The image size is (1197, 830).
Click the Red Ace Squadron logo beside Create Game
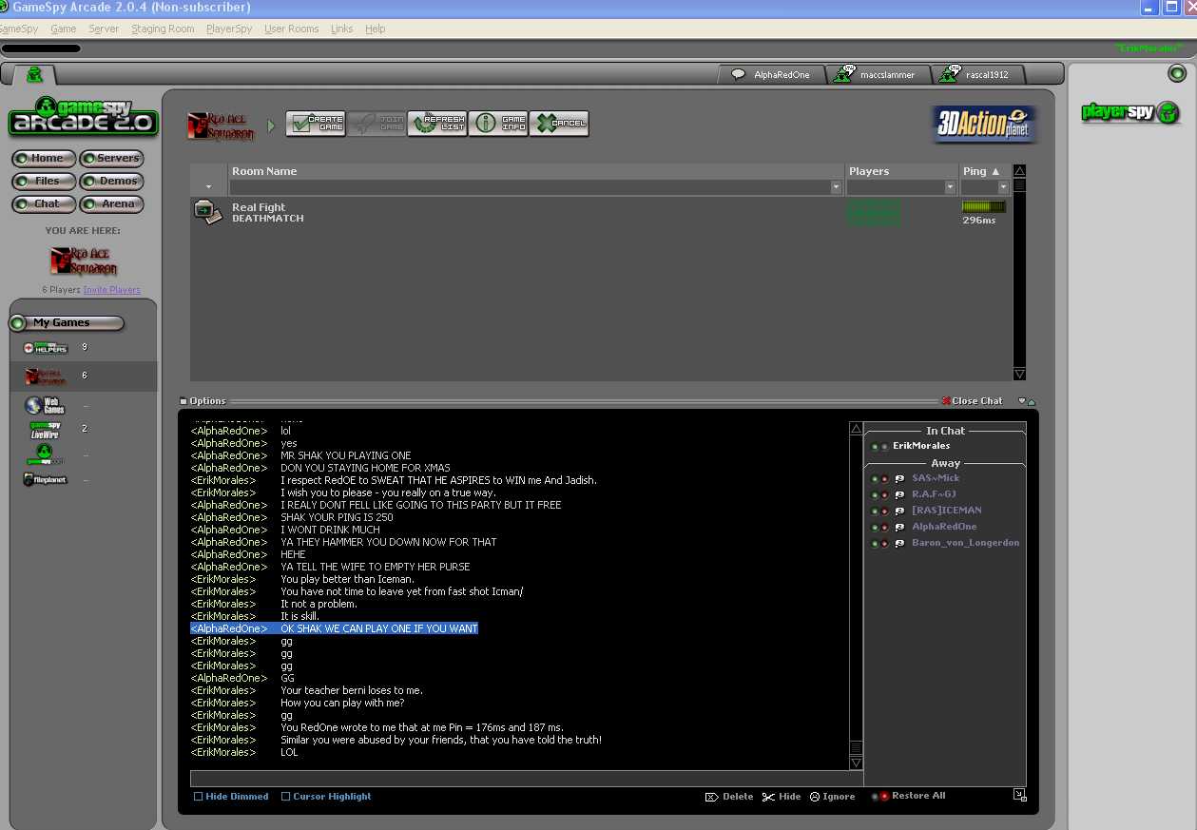(x=222, y=125)
